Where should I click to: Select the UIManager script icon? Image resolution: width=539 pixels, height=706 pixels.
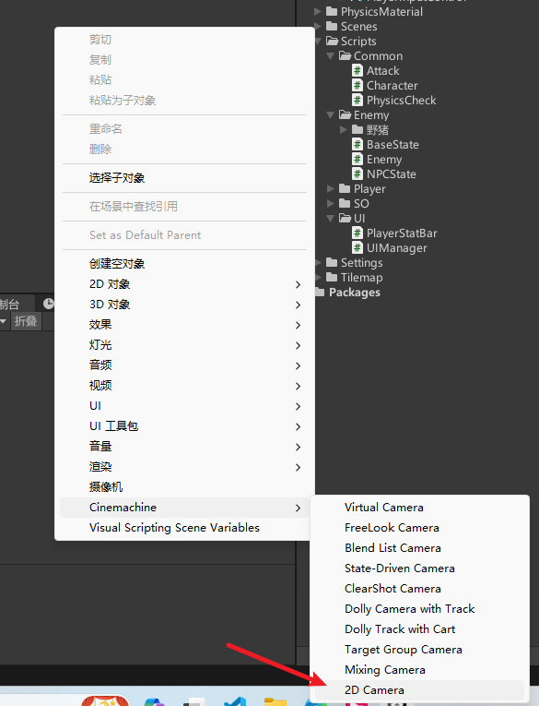point(357,248)
